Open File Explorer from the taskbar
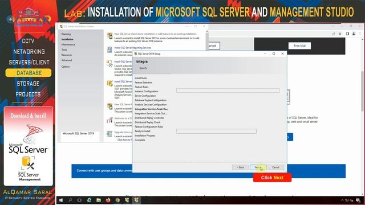The width and height of the screenshot is (365, 205). click(x=99, y=200)
